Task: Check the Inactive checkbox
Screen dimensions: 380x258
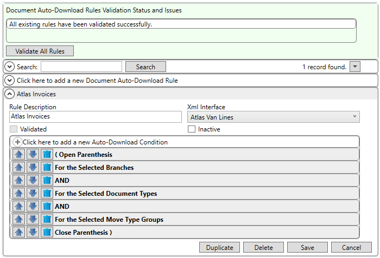Action: pos(192,129)
